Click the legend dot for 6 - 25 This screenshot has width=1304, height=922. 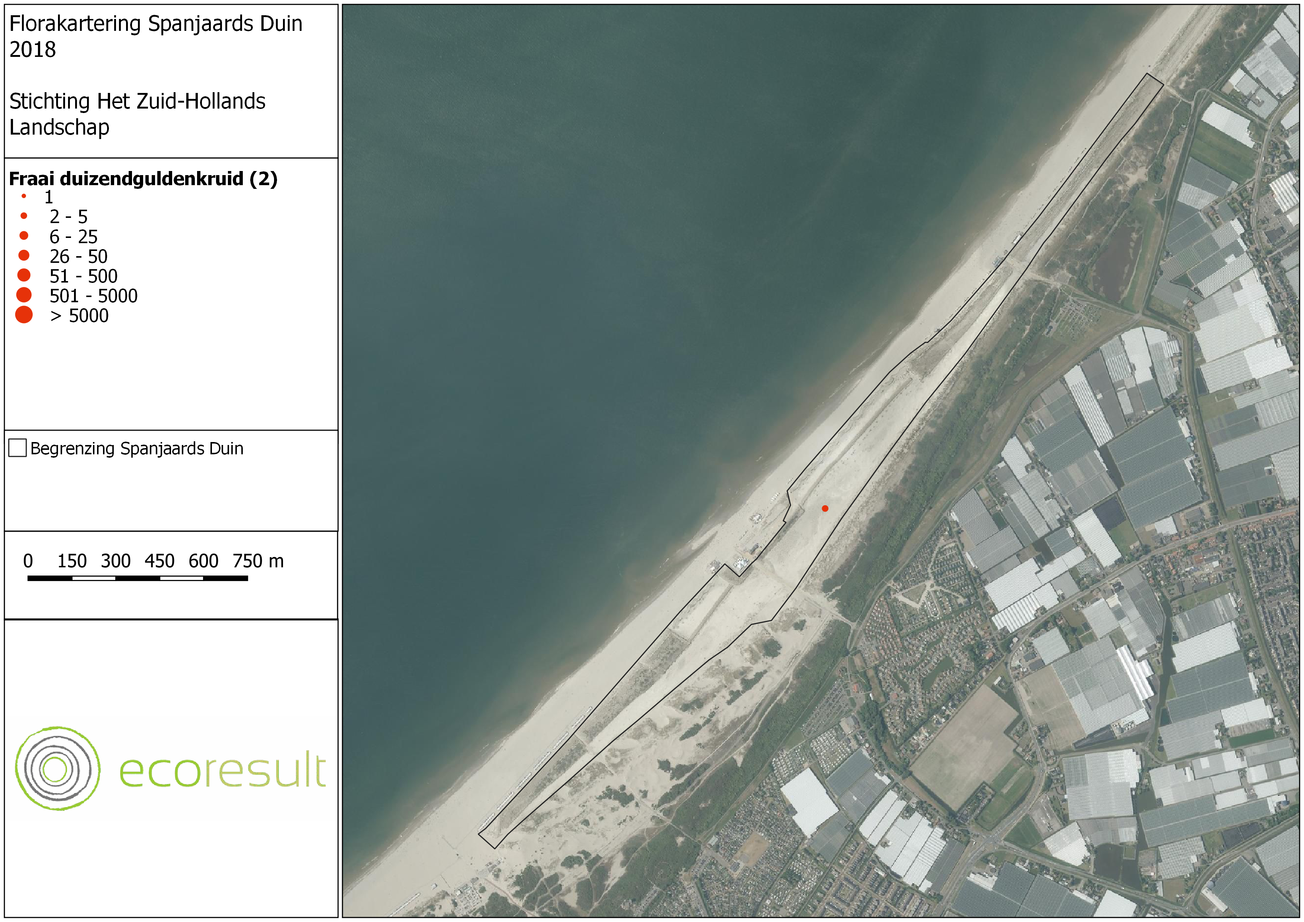pos(24,236)
